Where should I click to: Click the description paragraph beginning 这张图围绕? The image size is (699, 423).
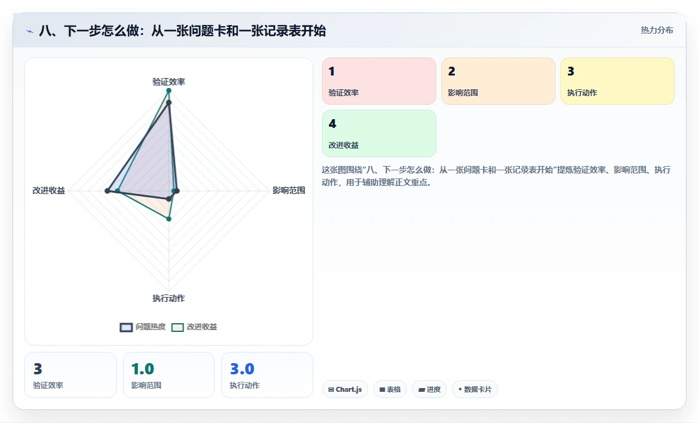point(496,175)
